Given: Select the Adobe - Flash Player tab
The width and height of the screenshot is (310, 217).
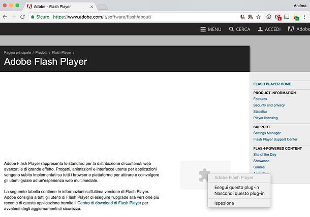Looking at the screenshot, I should click(x=60, y=7).
